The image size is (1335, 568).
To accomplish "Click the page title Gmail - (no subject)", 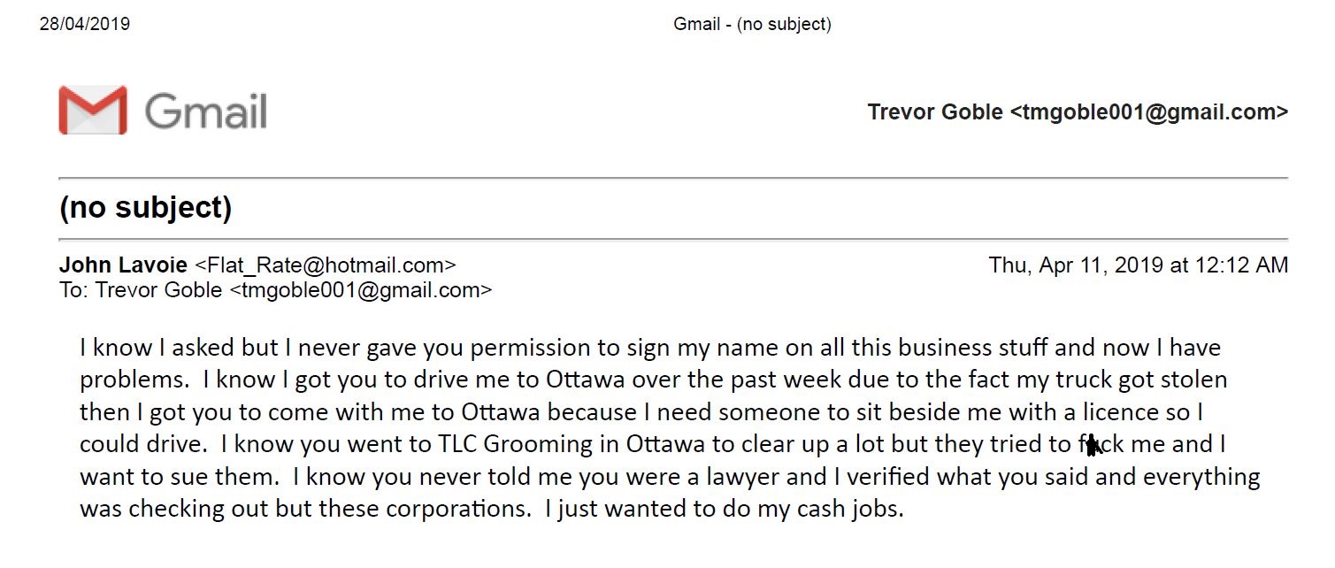I will click(753, 24).
